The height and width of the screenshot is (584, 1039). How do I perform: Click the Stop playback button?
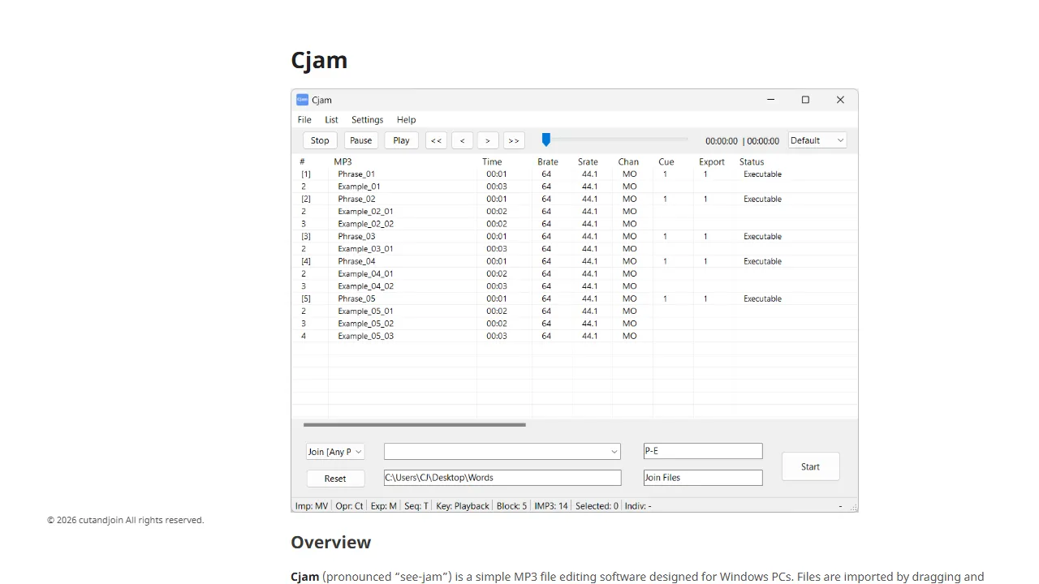tap(319, 140)
